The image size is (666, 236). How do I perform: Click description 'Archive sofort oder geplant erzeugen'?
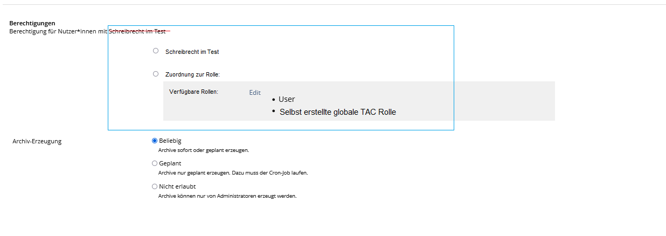point(203,150)
